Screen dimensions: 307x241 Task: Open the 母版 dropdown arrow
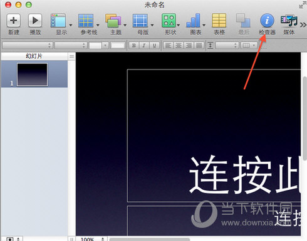click(152, 25)
